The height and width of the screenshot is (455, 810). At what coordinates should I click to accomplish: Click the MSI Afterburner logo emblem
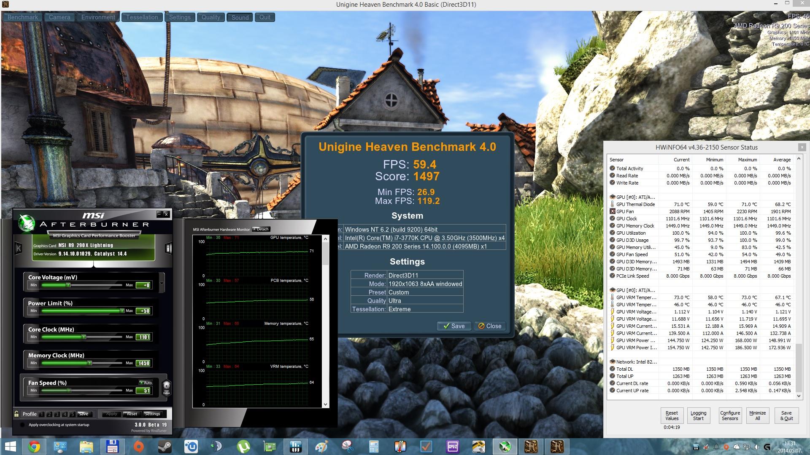click(x=26, y=222)
